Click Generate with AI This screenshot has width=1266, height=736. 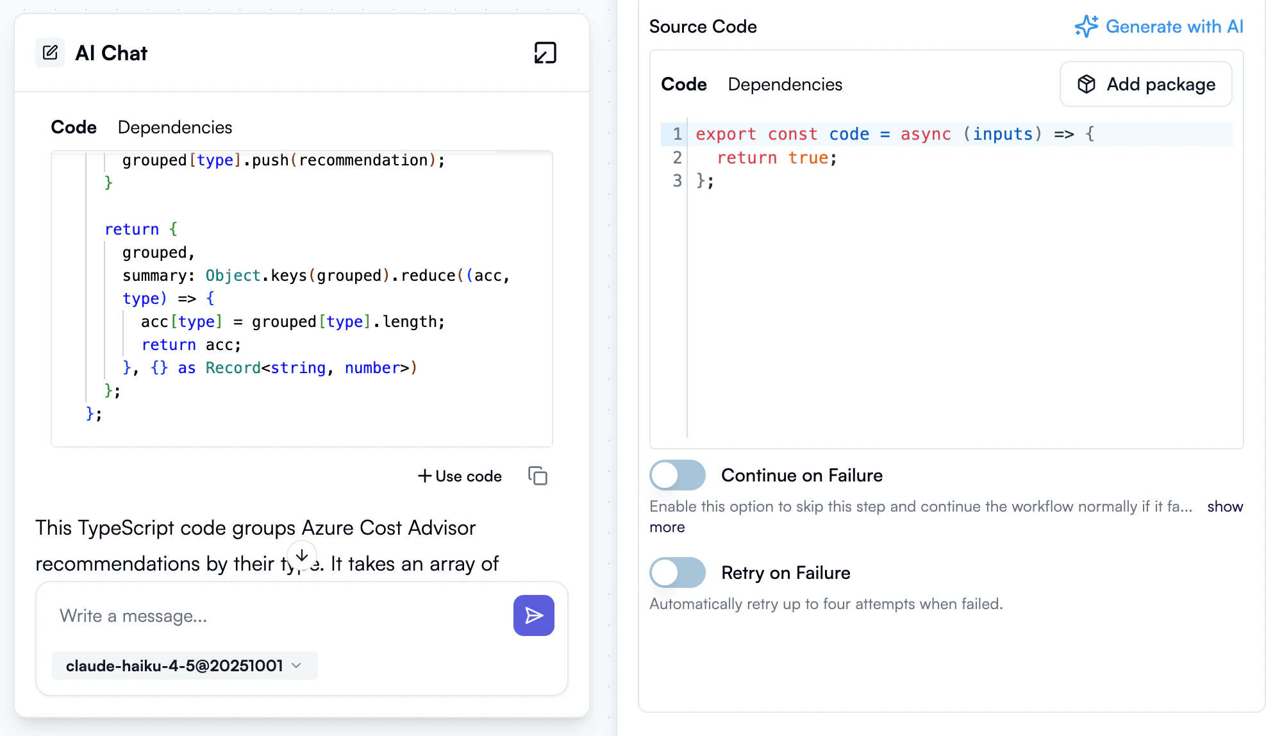pyautogui.click(x=1173, y=26)
